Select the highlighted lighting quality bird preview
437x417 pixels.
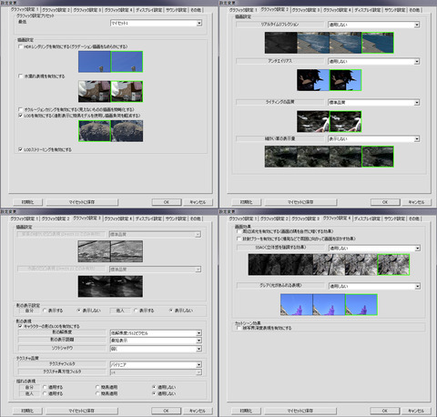point(345,121)
